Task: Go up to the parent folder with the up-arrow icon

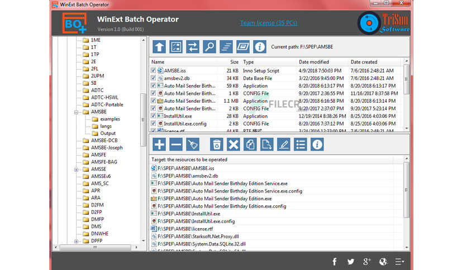Action: click(159, 47)
